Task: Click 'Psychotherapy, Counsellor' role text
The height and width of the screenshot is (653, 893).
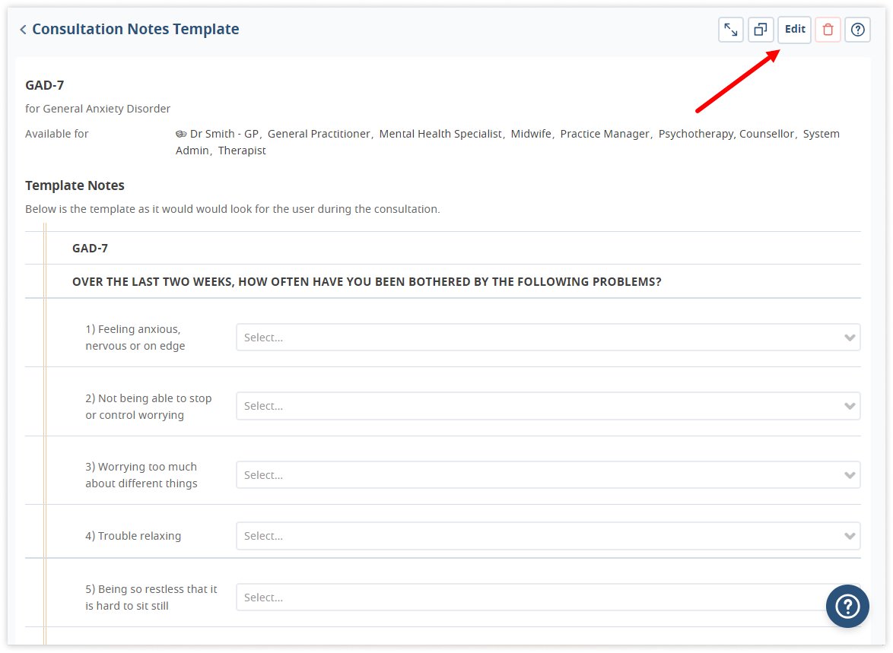Action: (x=726, y=134)
